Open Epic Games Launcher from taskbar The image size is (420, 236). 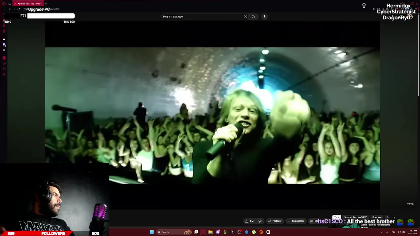[232, 232]
